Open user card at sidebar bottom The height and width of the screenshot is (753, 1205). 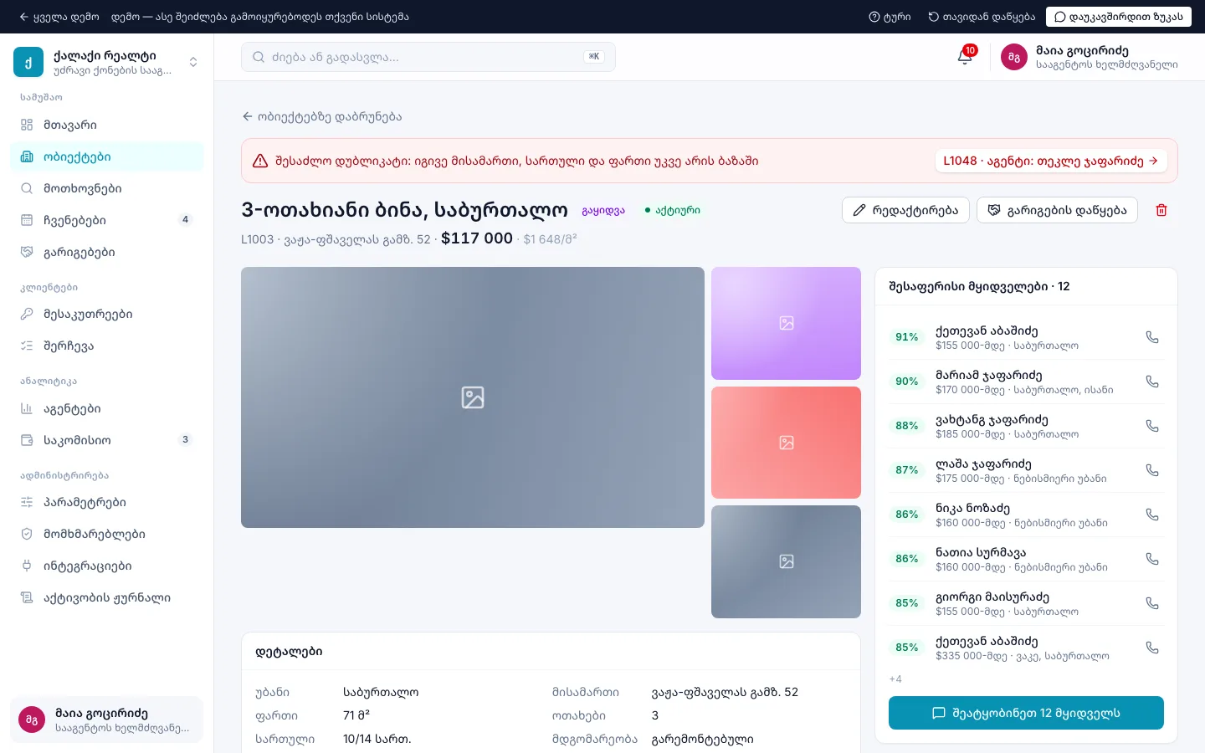106,720
